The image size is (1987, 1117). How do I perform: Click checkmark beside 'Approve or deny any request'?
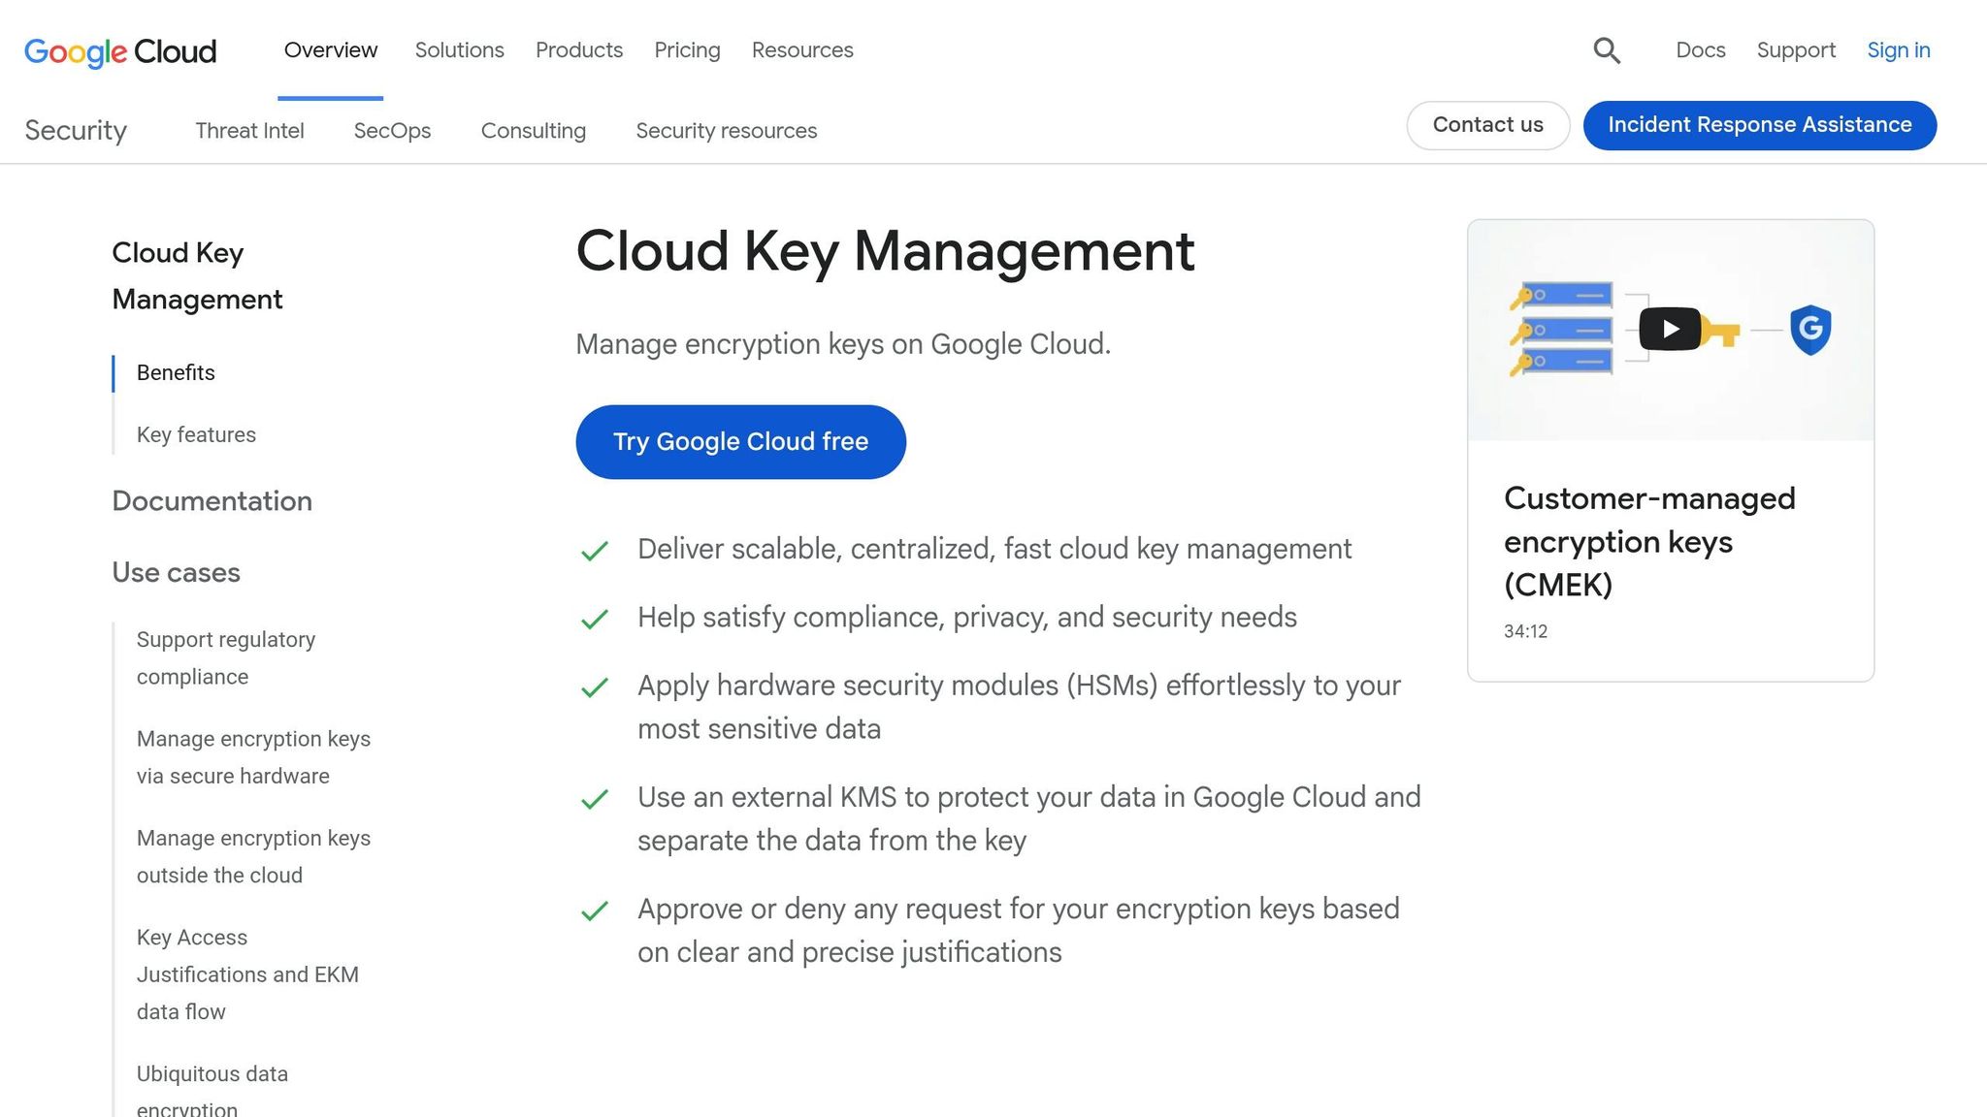click(x=595, y=910)
